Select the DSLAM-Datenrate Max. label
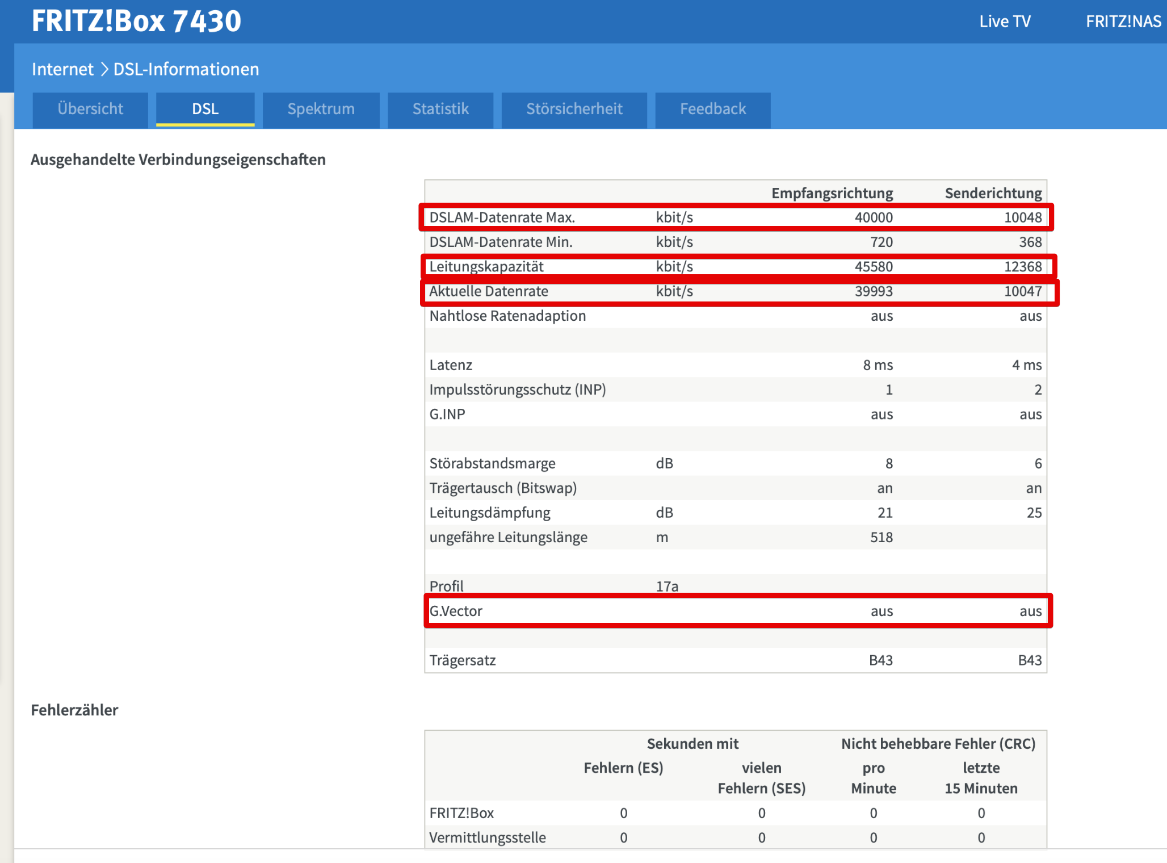The width and height of the screenshot is (1167, 863). (x=502, y=217)
